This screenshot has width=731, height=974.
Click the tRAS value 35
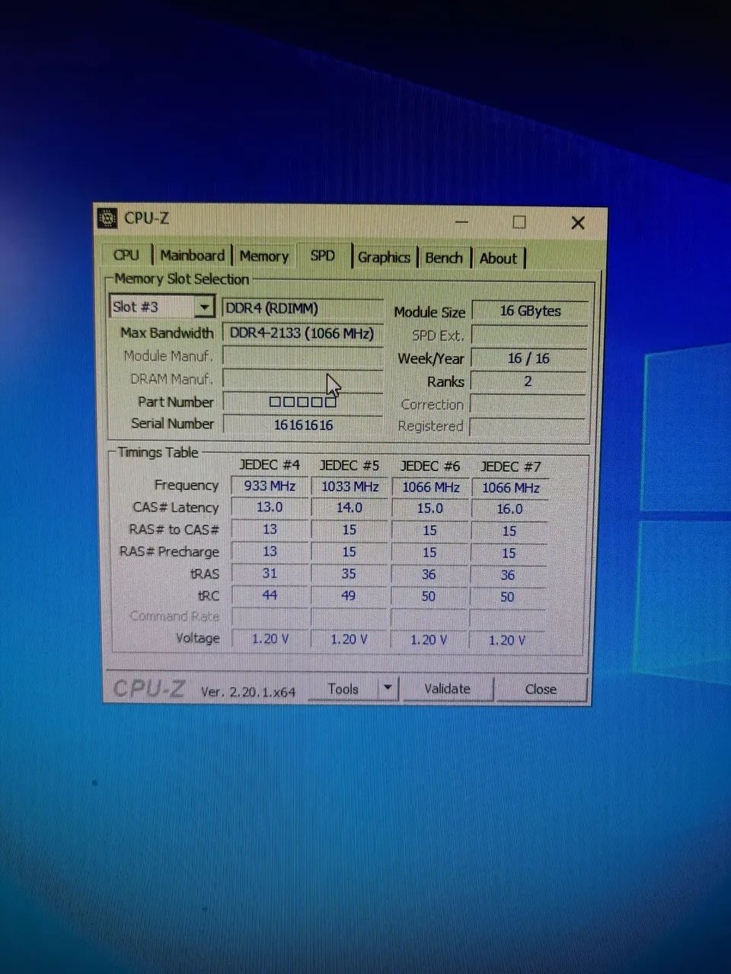349,575
